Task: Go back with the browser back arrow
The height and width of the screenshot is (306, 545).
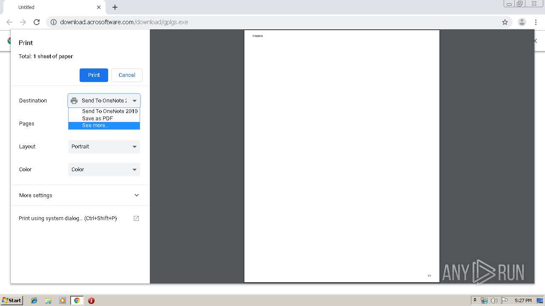Action: coord(9,22)
